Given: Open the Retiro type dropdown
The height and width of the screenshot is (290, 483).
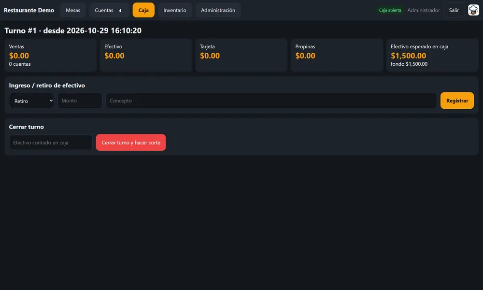Looking at the screenshot, I should tap(31, 101).
